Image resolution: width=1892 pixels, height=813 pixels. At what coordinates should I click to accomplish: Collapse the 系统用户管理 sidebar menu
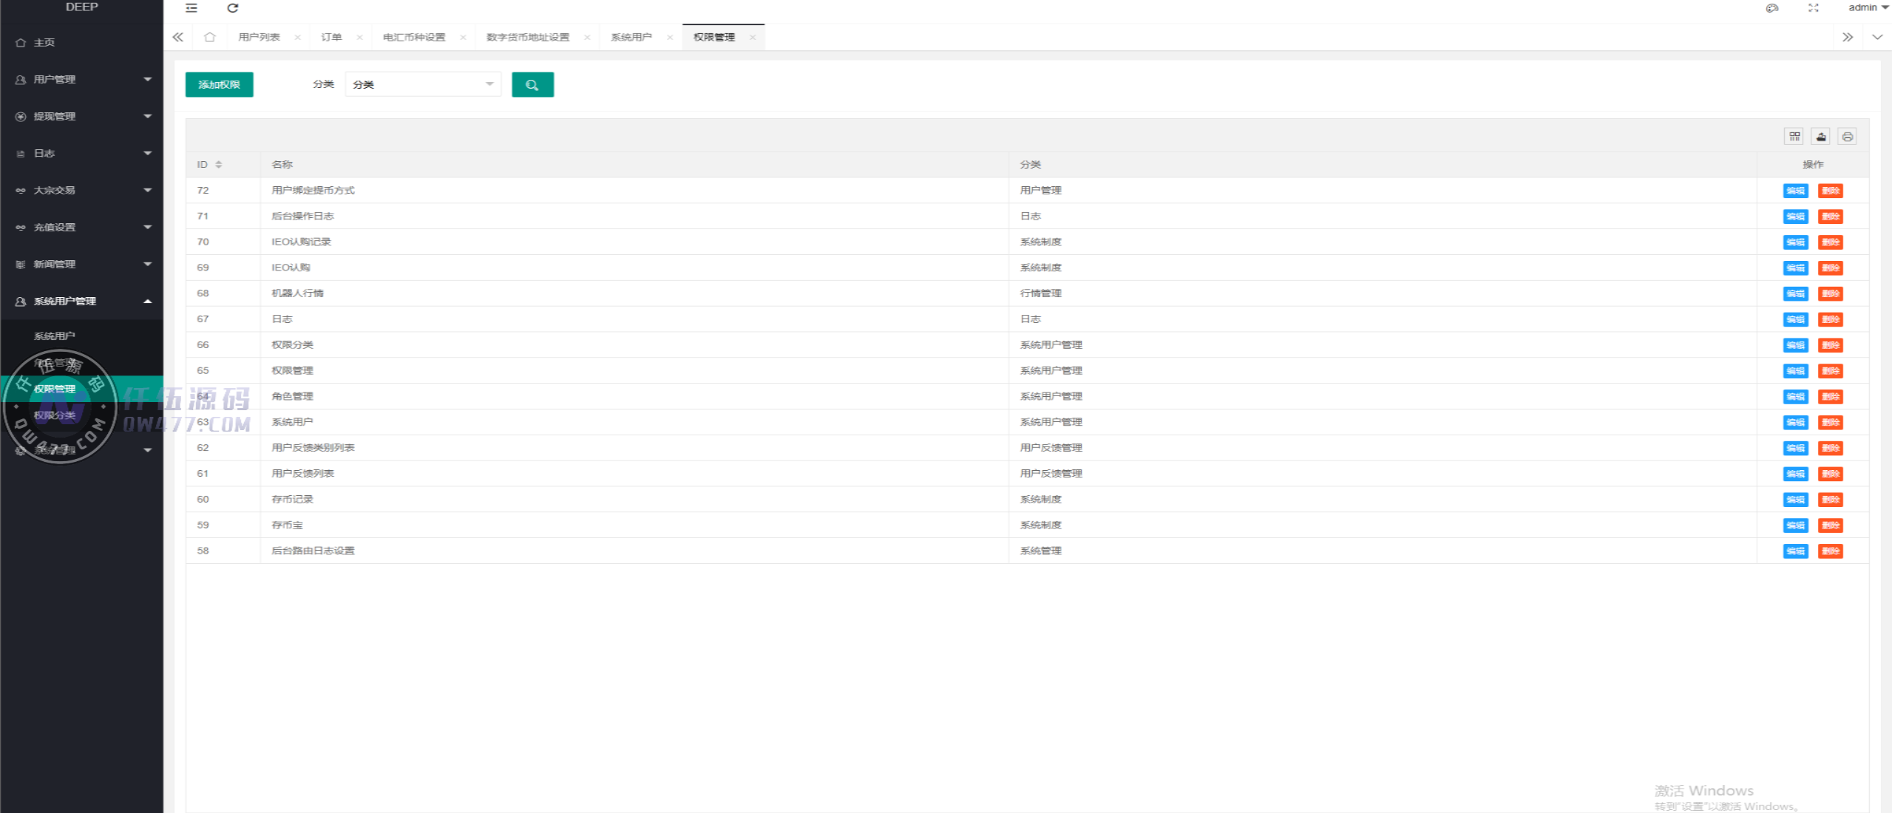pyautogui.click(x=81, y=301)
